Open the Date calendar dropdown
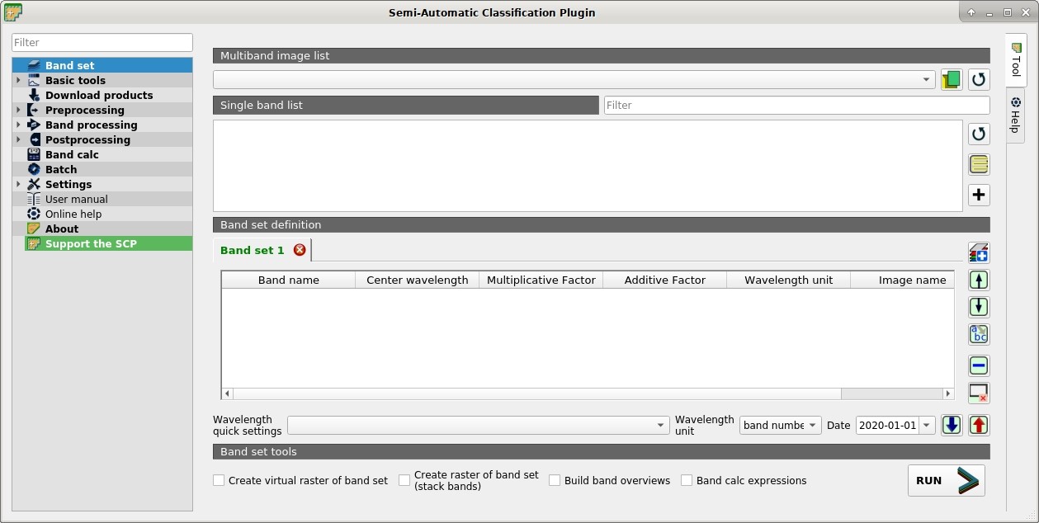Image resolution: width=1039 pixels, height=523 pixels. coord(927,425)
